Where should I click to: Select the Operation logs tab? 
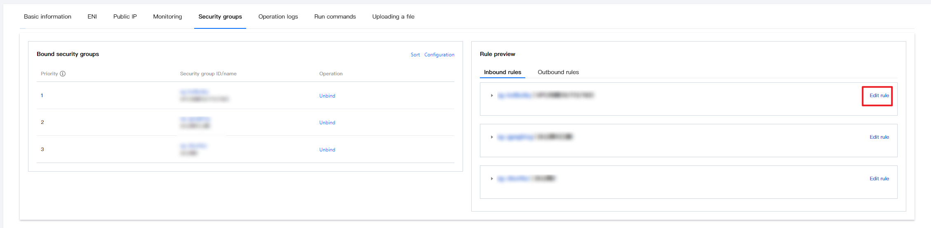pos(278,16)
